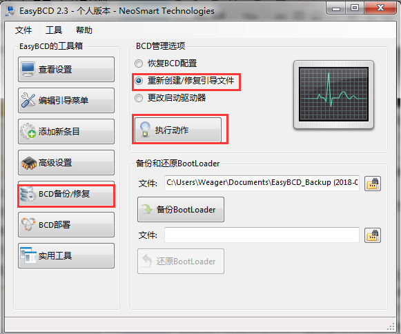Image resolution: width=401 pixels, height=334 pixels.
Task: Click 备份BootLoader button
Action: pos(181,210)
